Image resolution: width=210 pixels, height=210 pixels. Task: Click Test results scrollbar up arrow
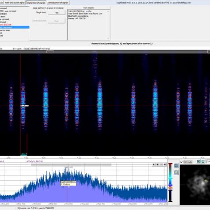coord(108,11)
